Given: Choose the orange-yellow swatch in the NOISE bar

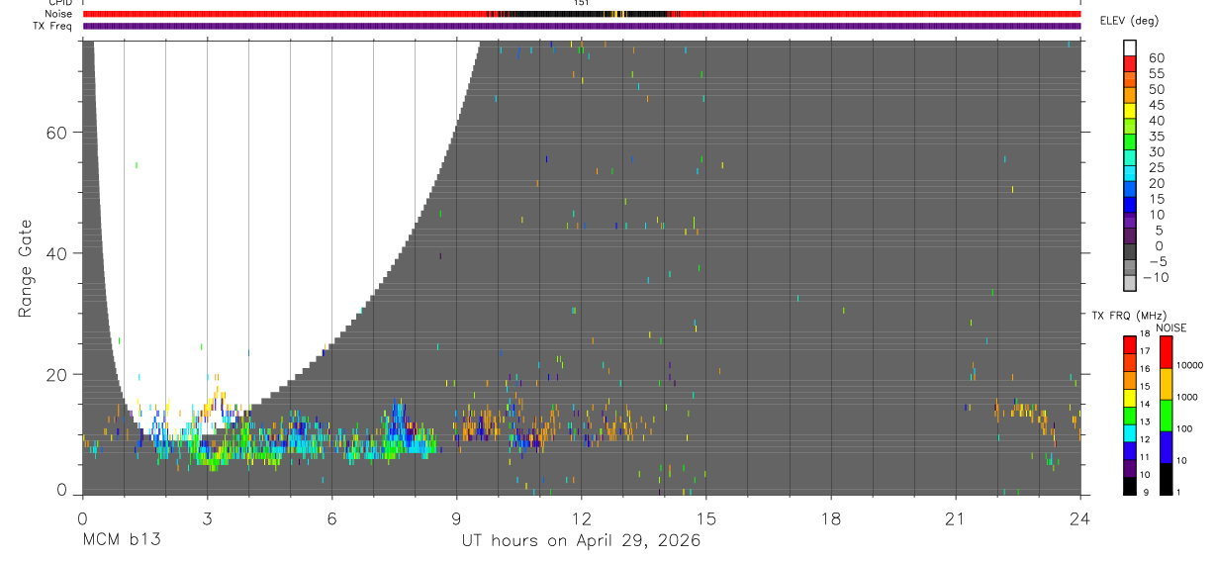Looking at the screenshot, I should 1167,384.
